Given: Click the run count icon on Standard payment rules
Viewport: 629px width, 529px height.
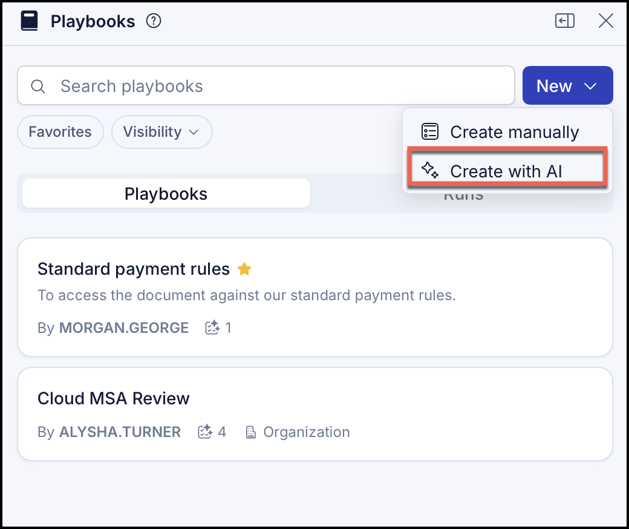Looking at the screenshot, I should coord(212,327).
